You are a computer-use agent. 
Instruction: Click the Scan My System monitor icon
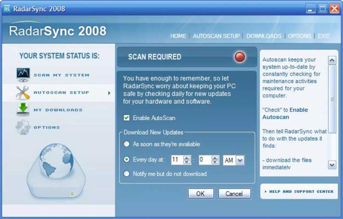(23, 75)
